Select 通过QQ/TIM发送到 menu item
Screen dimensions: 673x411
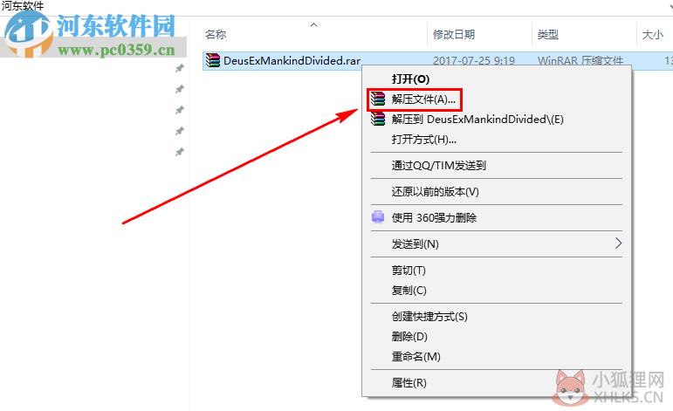point(439,166)
